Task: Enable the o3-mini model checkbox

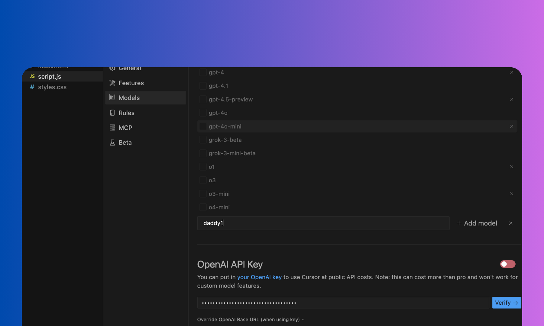Action: [203, 194]
